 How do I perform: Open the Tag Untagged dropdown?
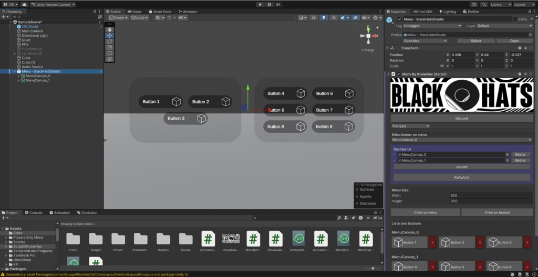(x=432, y=26)
